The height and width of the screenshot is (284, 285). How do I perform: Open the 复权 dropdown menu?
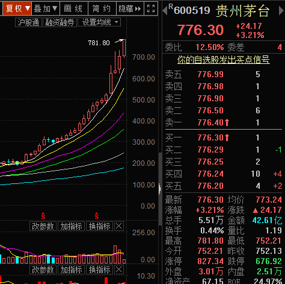click(17, 8)
